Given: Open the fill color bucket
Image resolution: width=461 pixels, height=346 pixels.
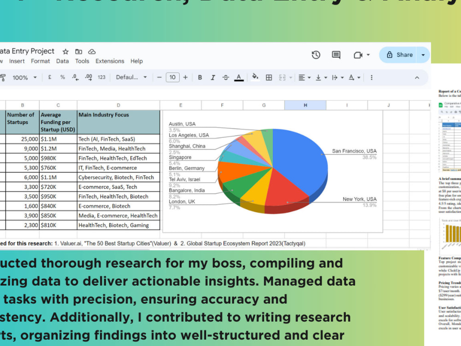Looking at the screenshot, I should [255, 78].
